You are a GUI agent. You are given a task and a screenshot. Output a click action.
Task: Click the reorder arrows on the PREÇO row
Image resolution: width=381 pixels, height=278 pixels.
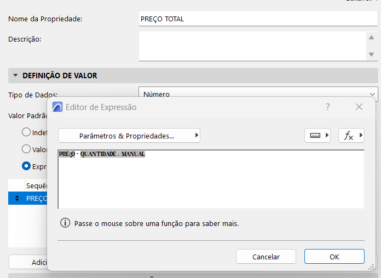[x=17, y=198]
